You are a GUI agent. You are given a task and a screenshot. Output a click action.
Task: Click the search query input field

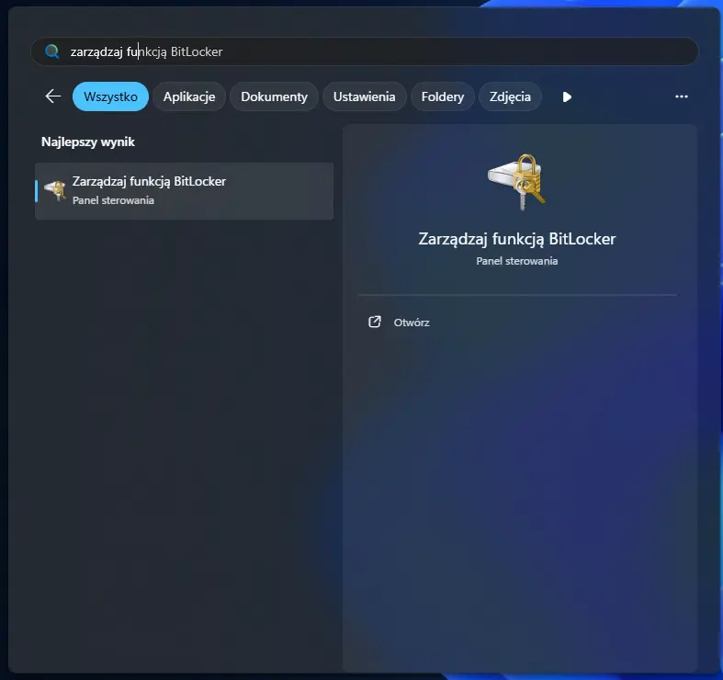pos(365,51)
